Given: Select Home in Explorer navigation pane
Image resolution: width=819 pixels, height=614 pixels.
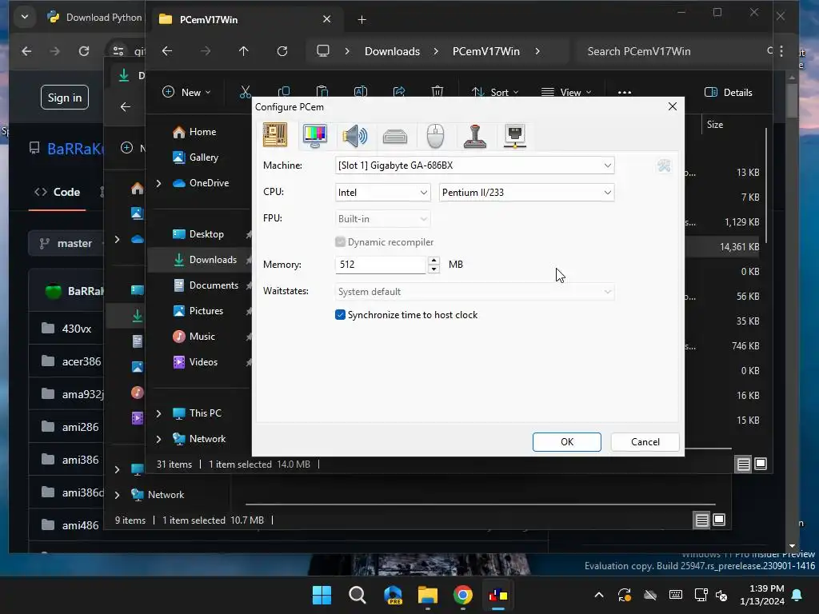Looking at the screenshot, I should (202, 132).
